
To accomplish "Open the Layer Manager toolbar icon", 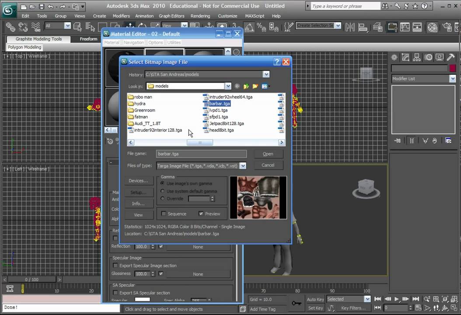I will (377, 27).
